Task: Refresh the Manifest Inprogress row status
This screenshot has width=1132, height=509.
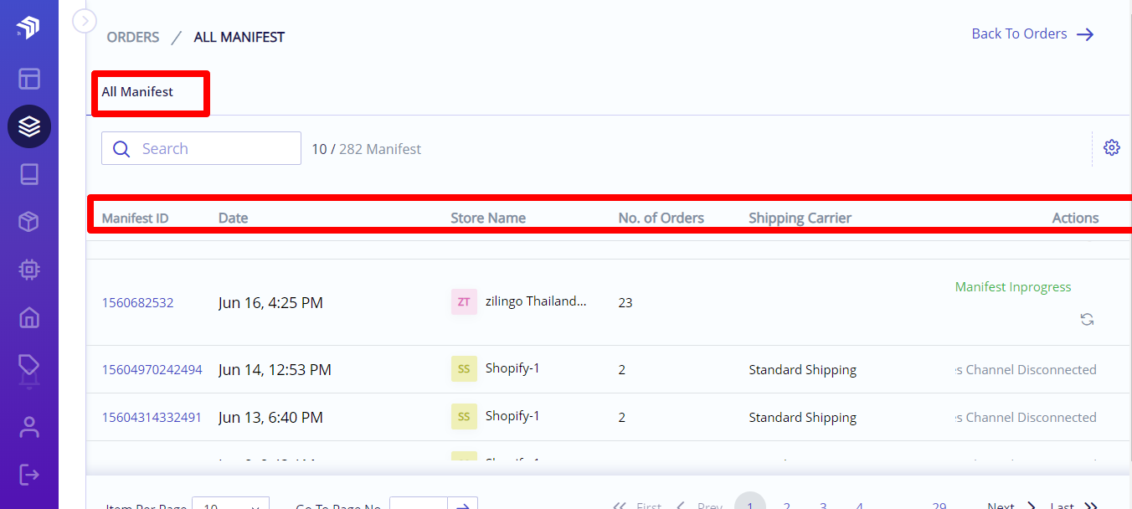Action: point(1087,319)
